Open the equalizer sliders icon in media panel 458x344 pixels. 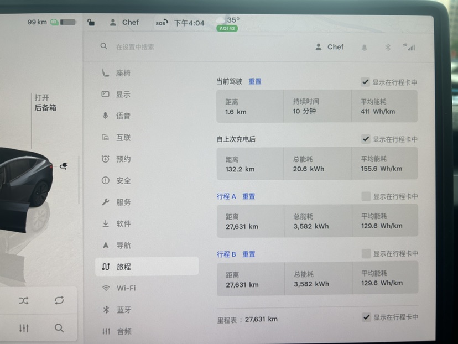(x=24, y=328)
